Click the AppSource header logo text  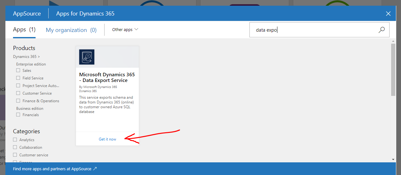(x=27, y=14)
